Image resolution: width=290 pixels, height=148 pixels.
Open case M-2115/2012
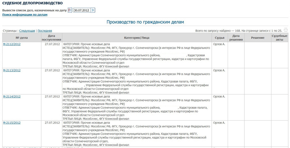coord(12,123)
